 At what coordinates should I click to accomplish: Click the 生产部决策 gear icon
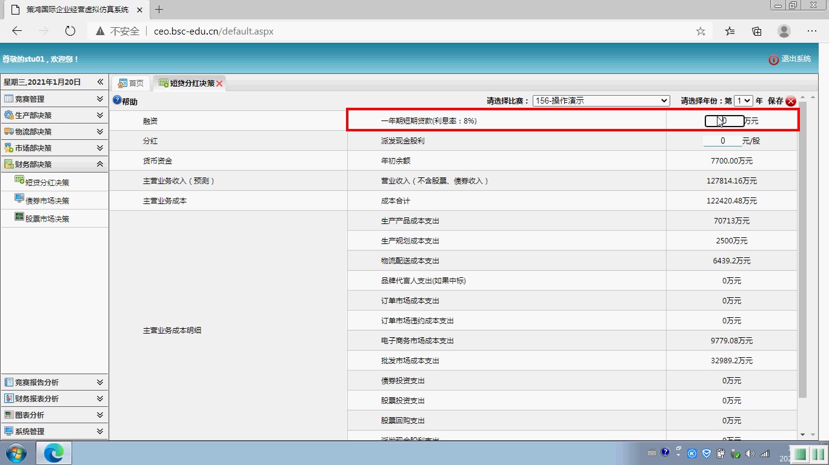click(8, 115)
